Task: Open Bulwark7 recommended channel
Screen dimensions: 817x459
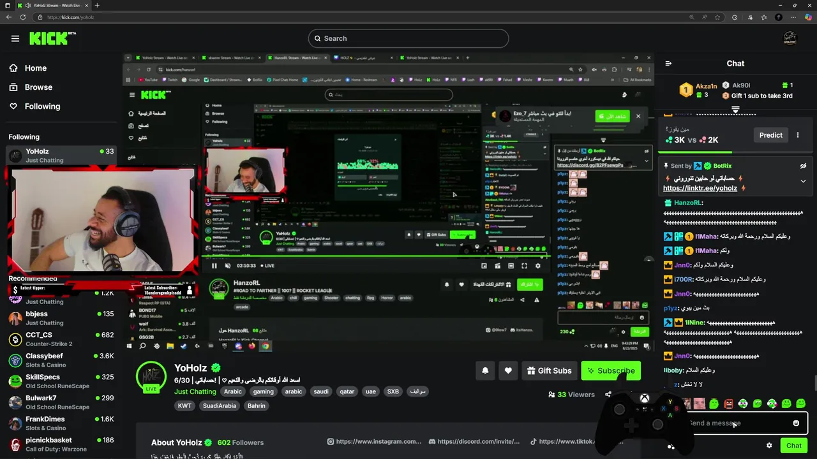Action: tap(61, 402)
